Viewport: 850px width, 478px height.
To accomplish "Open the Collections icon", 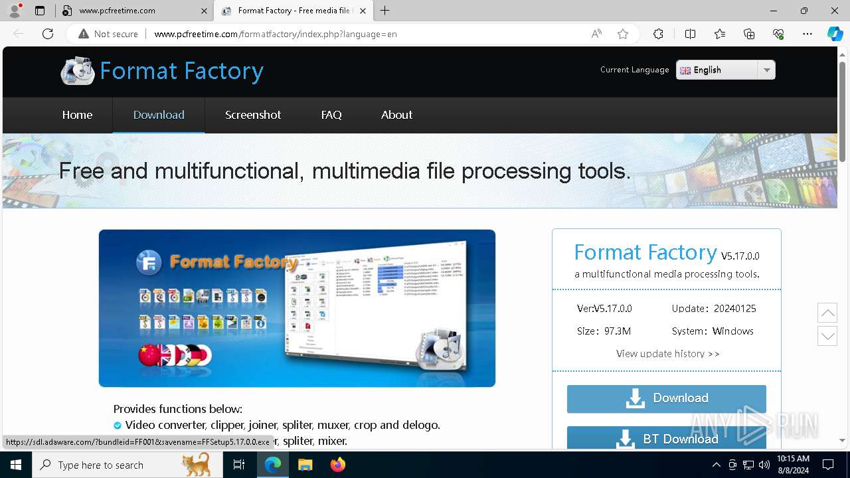I will point(749,34).
